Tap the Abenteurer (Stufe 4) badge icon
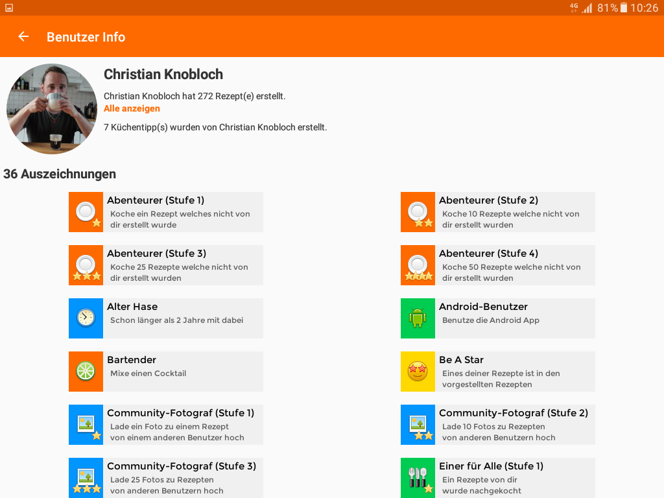The image size is (664, 498). click(x=418, y=265)
